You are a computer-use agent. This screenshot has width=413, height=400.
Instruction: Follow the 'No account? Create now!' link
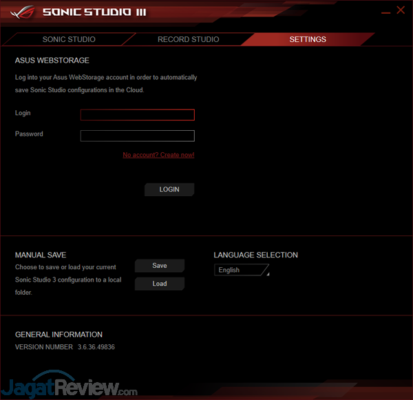(x=158, y=155)
